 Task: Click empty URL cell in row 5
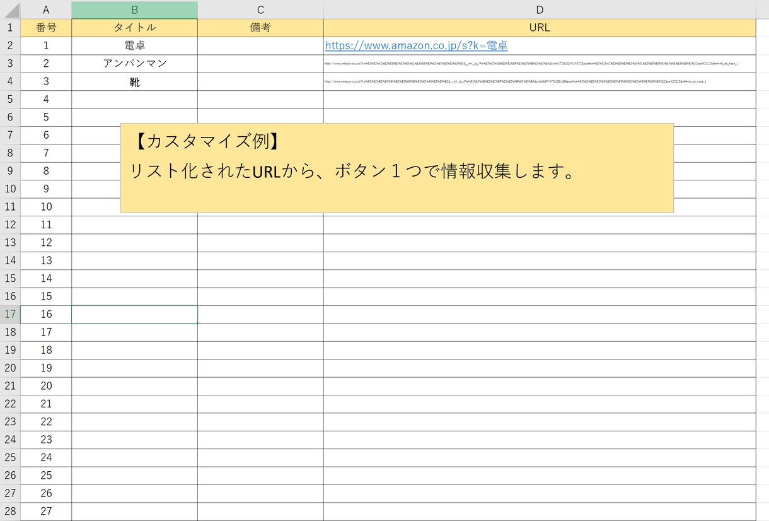(x=540, y=100)
